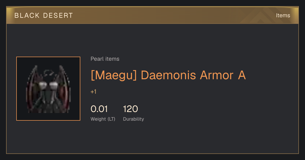Click the BLACK DESERT logo text
The width and height of the screenshot is (305, 160).
44,15
